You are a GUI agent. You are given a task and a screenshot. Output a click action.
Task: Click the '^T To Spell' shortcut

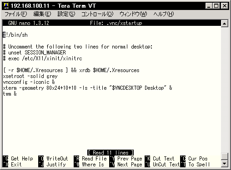[195, 165]
